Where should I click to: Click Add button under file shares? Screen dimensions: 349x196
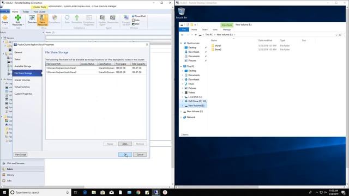(125, 144)
